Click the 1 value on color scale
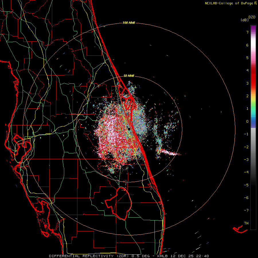 (x=247, y=109)
